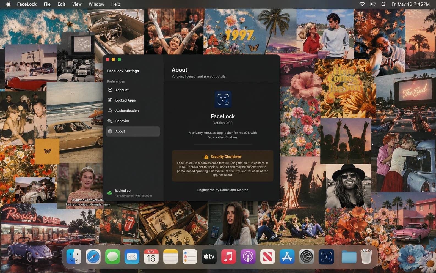Click the Version 0.00 text
436x273 pixels.
tap(223, 123)
